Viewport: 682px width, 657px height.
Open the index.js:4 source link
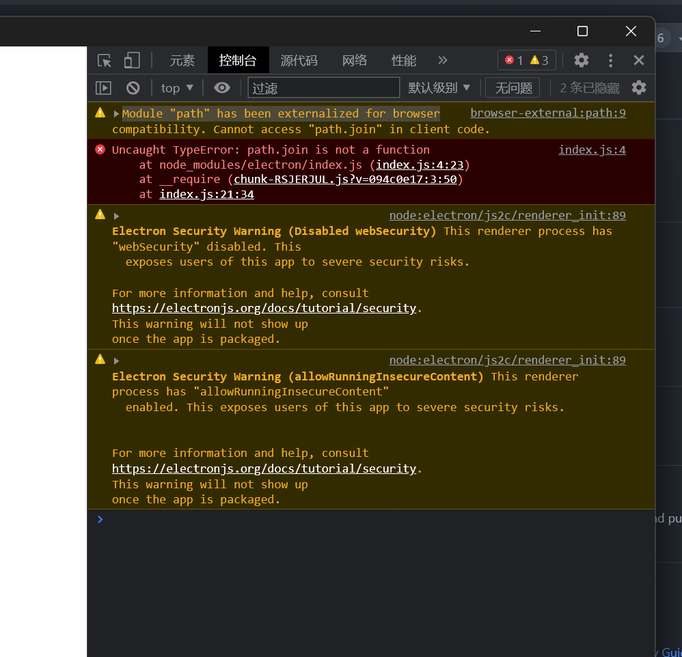coord(592,150)
